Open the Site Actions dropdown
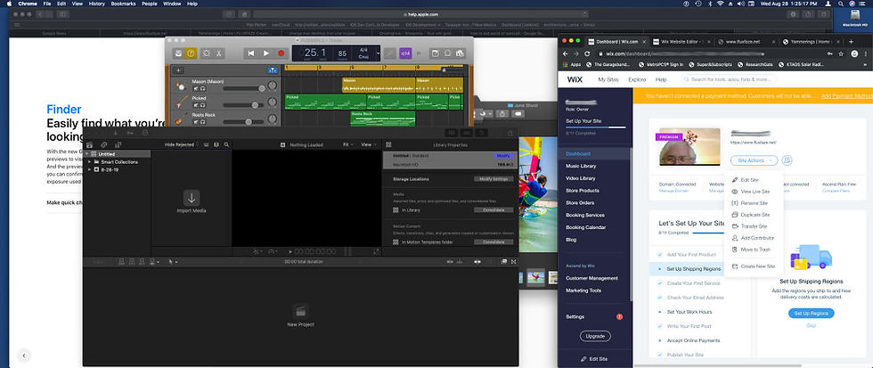 [754, 160]
